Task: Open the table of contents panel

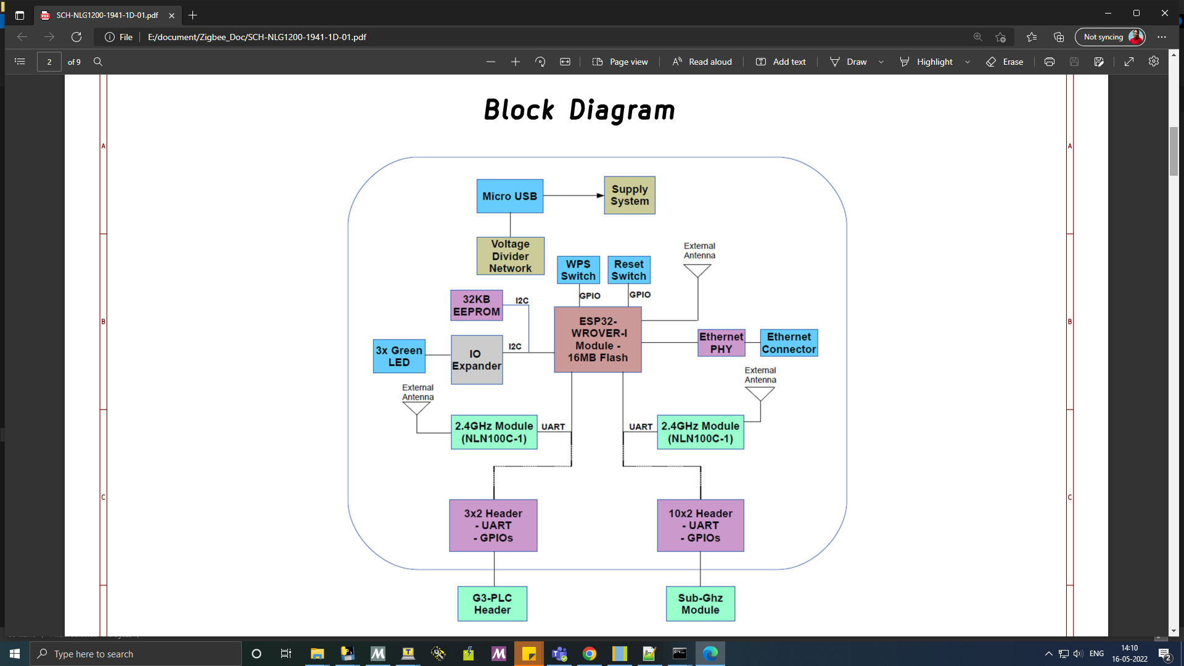Action: click(20, 62)
